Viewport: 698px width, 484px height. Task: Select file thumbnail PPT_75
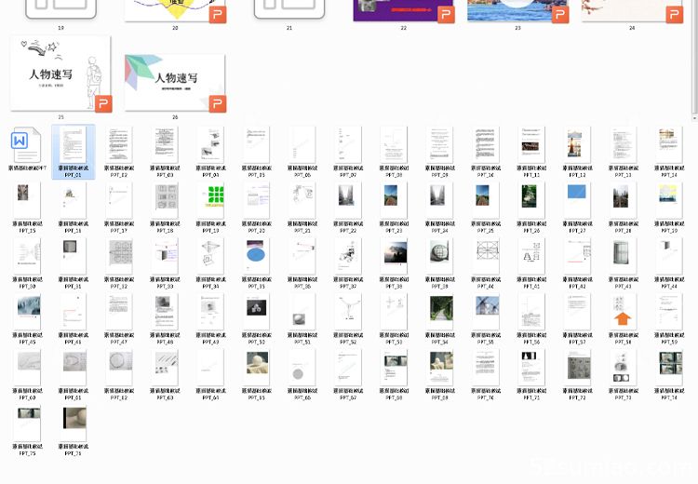[x=27, y=423]
